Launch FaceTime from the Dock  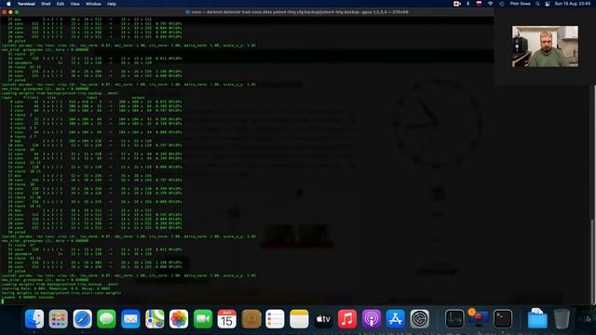coord(203,318)
